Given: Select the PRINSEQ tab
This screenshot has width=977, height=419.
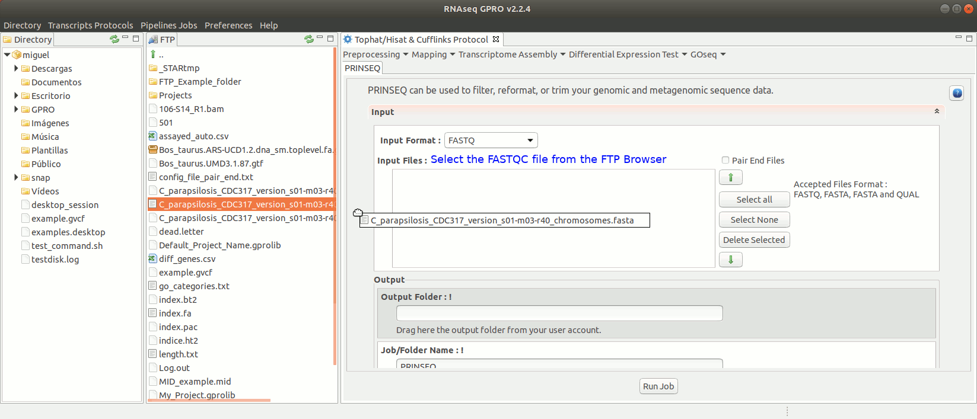Looking at the screenshot, I should (x=362, y=68).
